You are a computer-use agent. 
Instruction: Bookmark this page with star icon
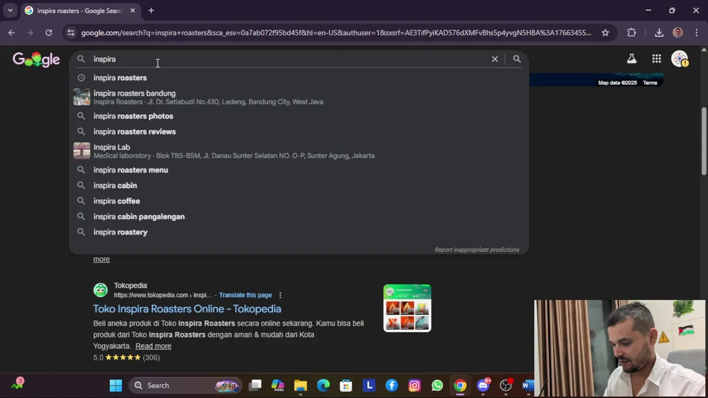(605, 33)
